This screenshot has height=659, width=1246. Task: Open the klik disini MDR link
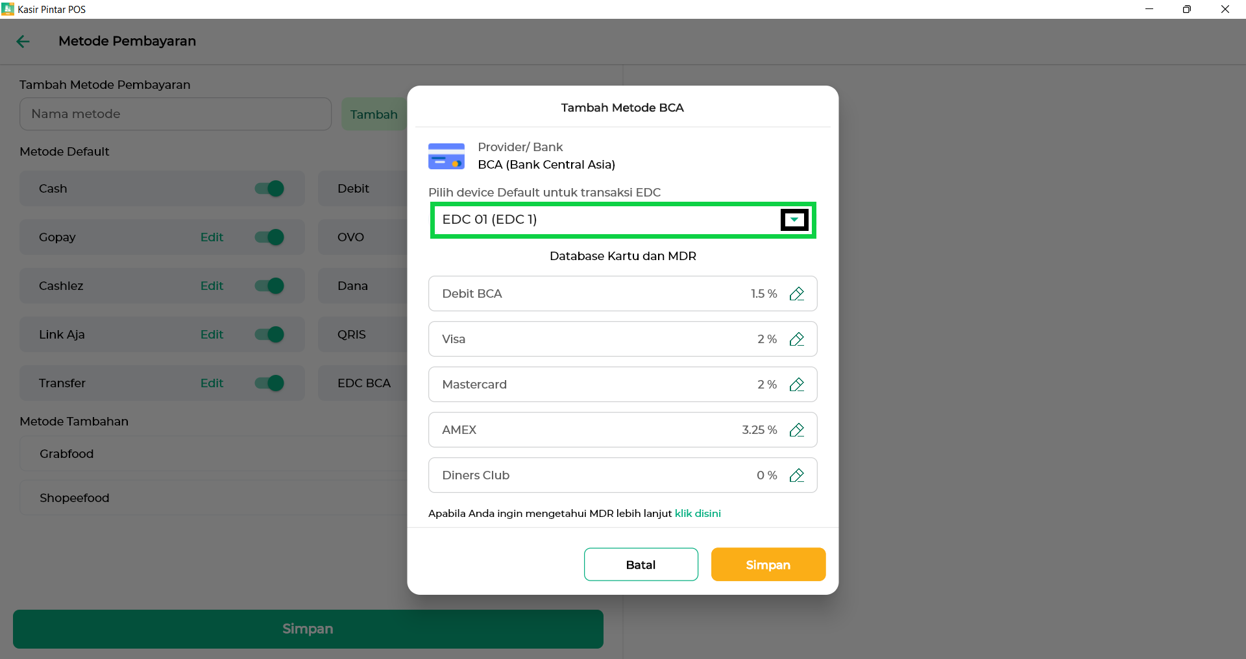click(698, 513)
